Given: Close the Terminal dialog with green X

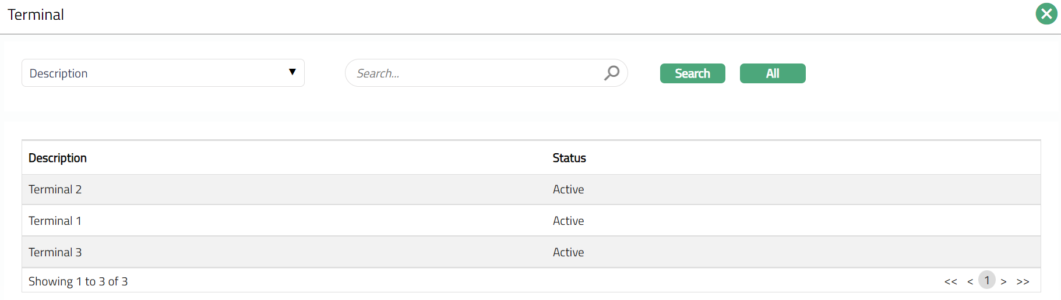Looking at the screenshot, I should 1046,14.
